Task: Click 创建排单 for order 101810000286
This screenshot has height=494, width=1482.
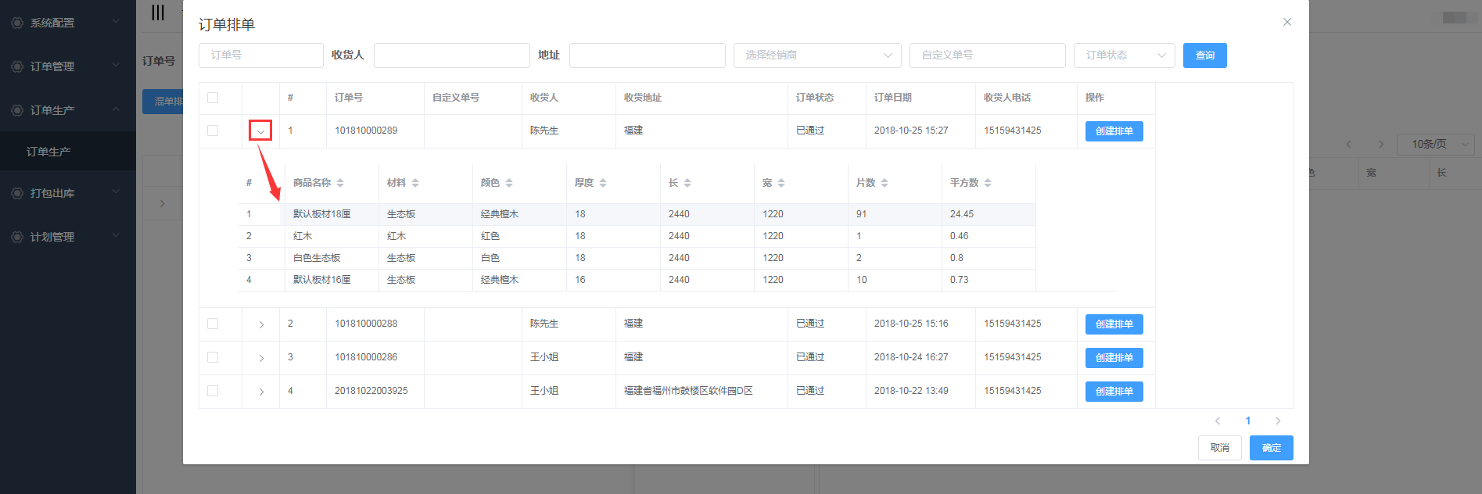Action: (1114, 358)
